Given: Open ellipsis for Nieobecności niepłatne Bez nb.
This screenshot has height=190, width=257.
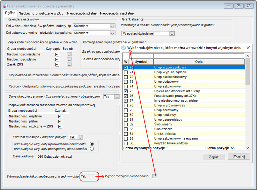Looking at the screenshot, I should [69, 55].
